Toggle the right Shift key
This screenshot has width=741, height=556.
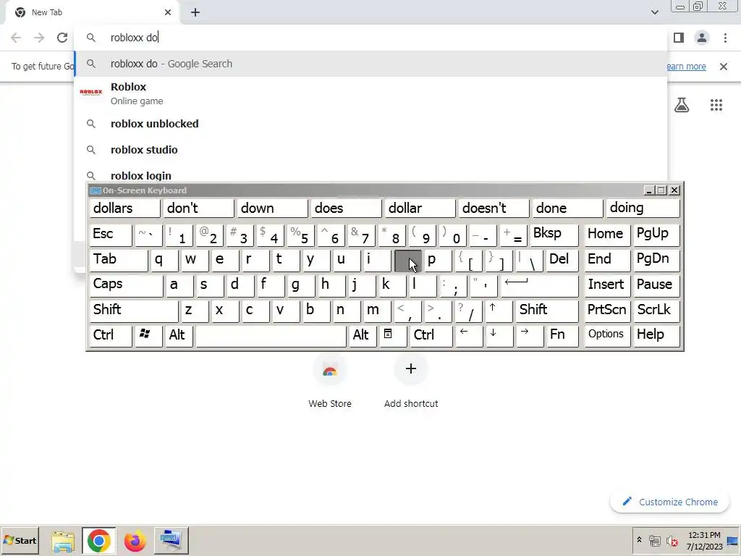(547, 311)
